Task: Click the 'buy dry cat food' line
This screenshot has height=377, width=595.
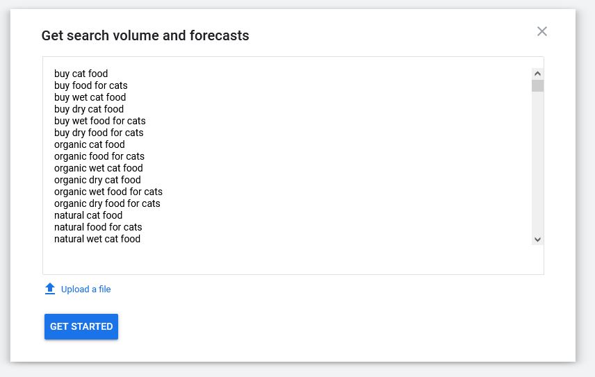Action: coord(89,109)
